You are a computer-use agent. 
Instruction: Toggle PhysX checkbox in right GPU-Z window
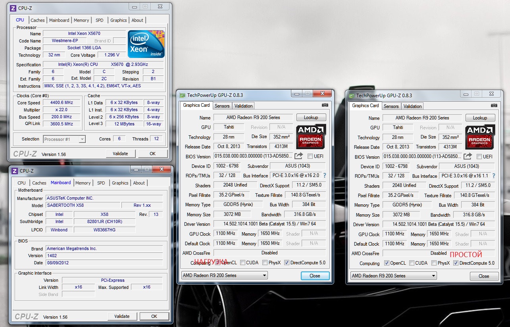point(434,263)
